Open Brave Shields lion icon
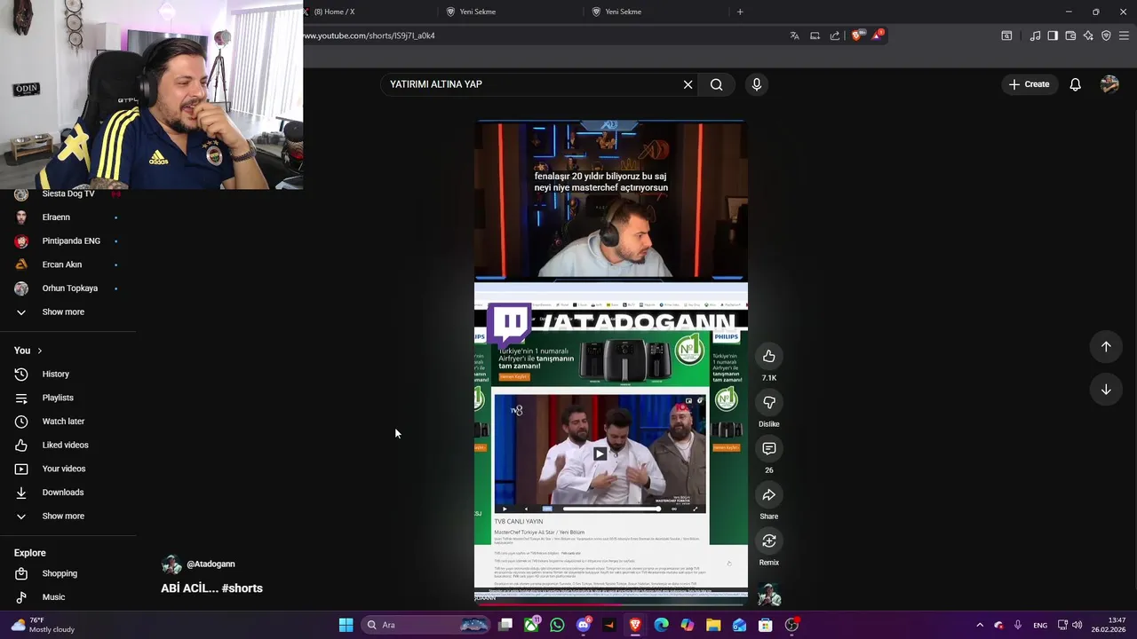Image resolution: width=1137 pixels, height=639 pixels. 856,35
